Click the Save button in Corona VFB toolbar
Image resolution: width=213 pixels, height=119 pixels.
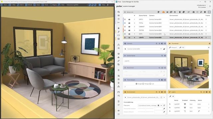coord(4,5)
